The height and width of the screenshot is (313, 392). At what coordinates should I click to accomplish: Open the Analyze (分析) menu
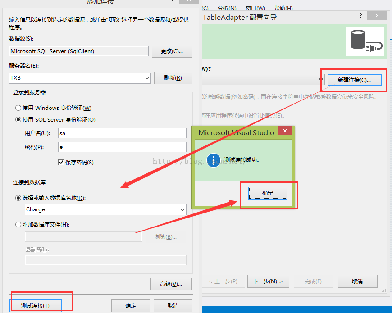pos(227,8)
